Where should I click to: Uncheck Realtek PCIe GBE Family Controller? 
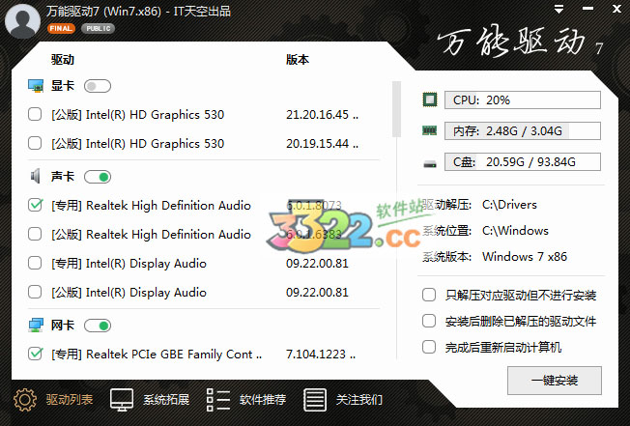(x=35, y=354)
